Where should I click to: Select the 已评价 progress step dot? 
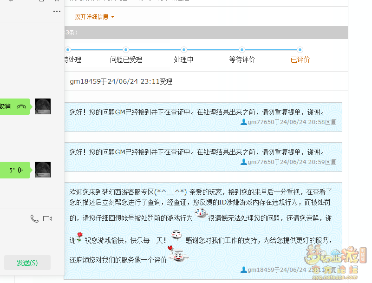click(x=300, y=50)
